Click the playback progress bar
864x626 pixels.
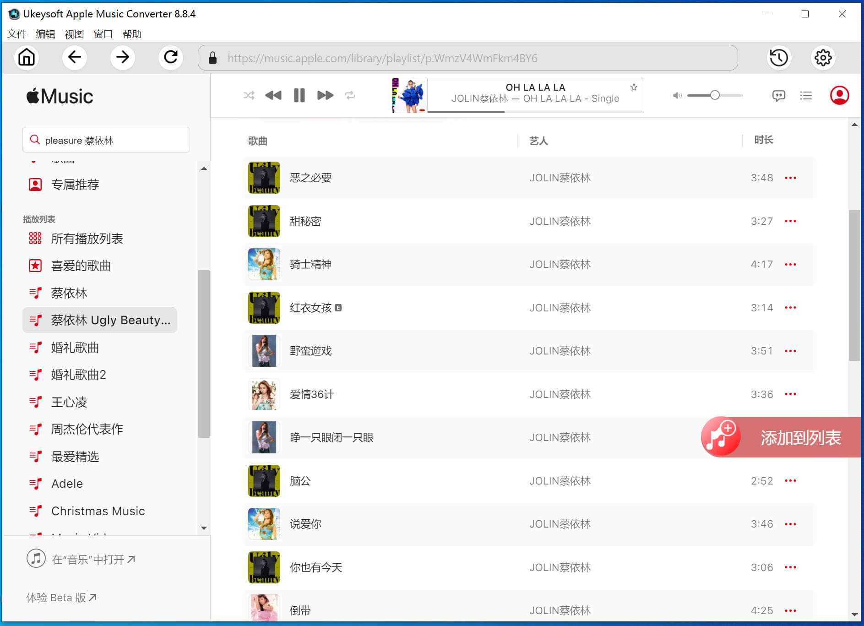[x=536, y=111]
